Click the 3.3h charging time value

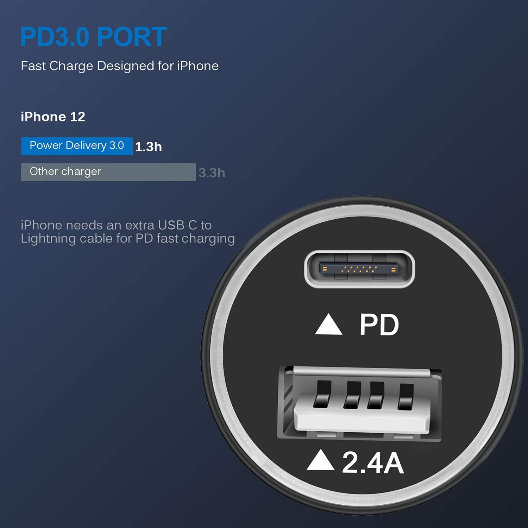coord(212,173)
